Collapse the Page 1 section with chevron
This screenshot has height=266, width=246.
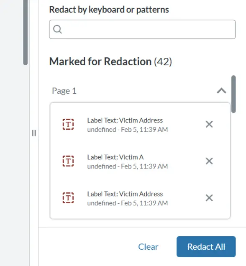[221, 91]
